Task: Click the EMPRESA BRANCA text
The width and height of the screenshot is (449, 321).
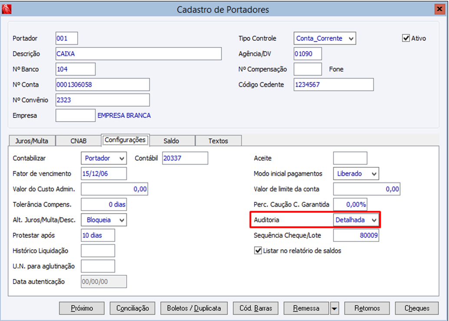Action: [x=124, y=116]
